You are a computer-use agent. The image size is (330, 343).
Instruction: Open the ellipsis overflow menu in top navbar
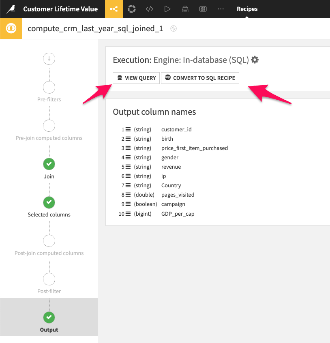(x=221, y=9)
